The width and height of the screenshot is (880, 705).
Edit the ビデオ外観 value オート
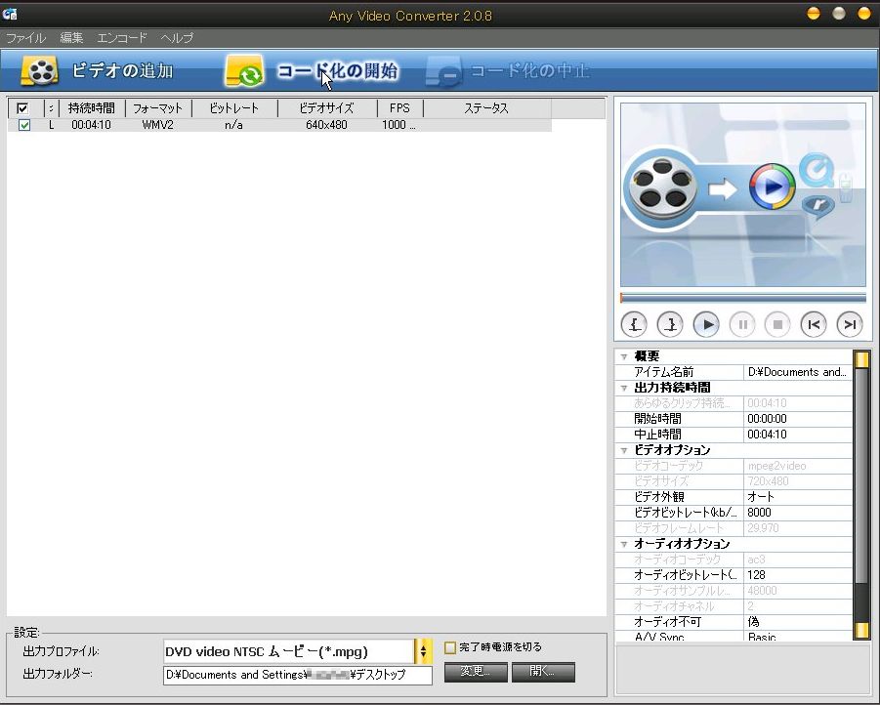[x=798, y=497]
